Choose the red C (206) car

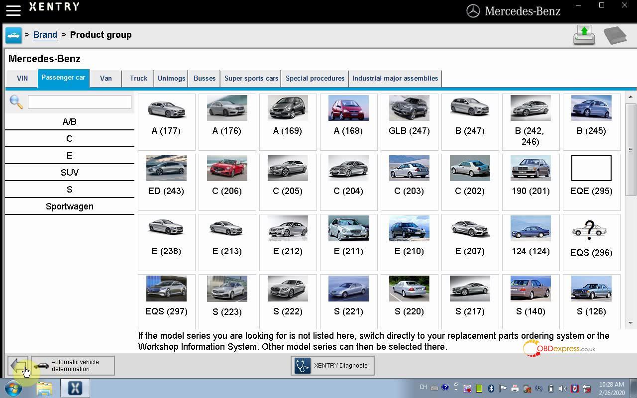click(227, 182)
